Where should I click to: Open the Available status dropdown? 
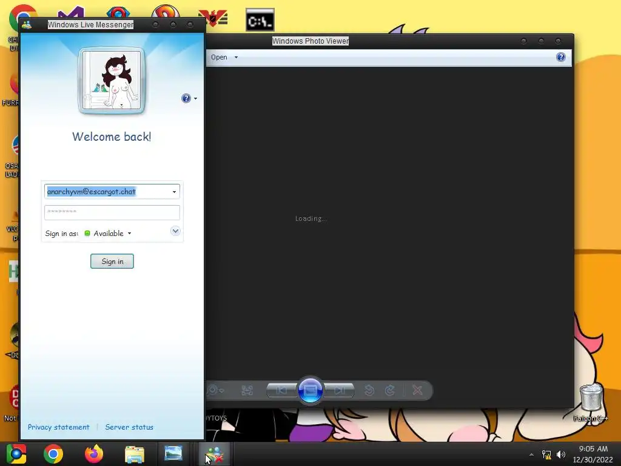108,234
